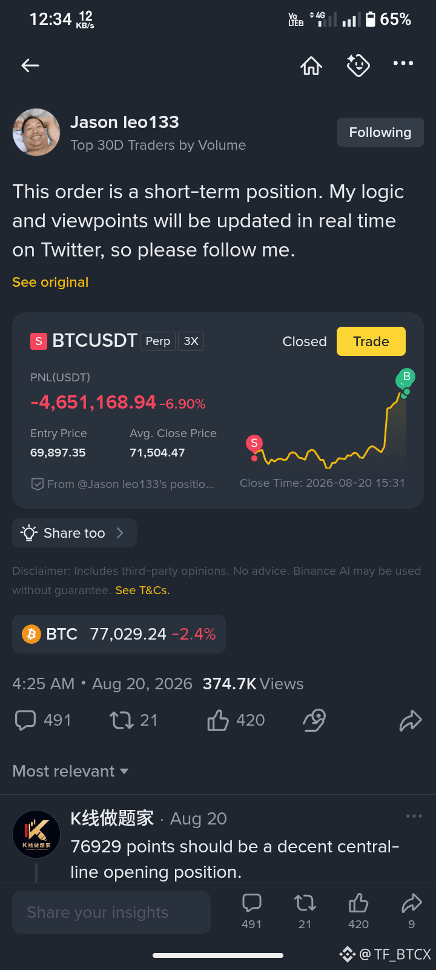Share post with arrow icon beside tip
Image resolution: width=436 pixels, height=970 pixels.
(x=411, y=720)
